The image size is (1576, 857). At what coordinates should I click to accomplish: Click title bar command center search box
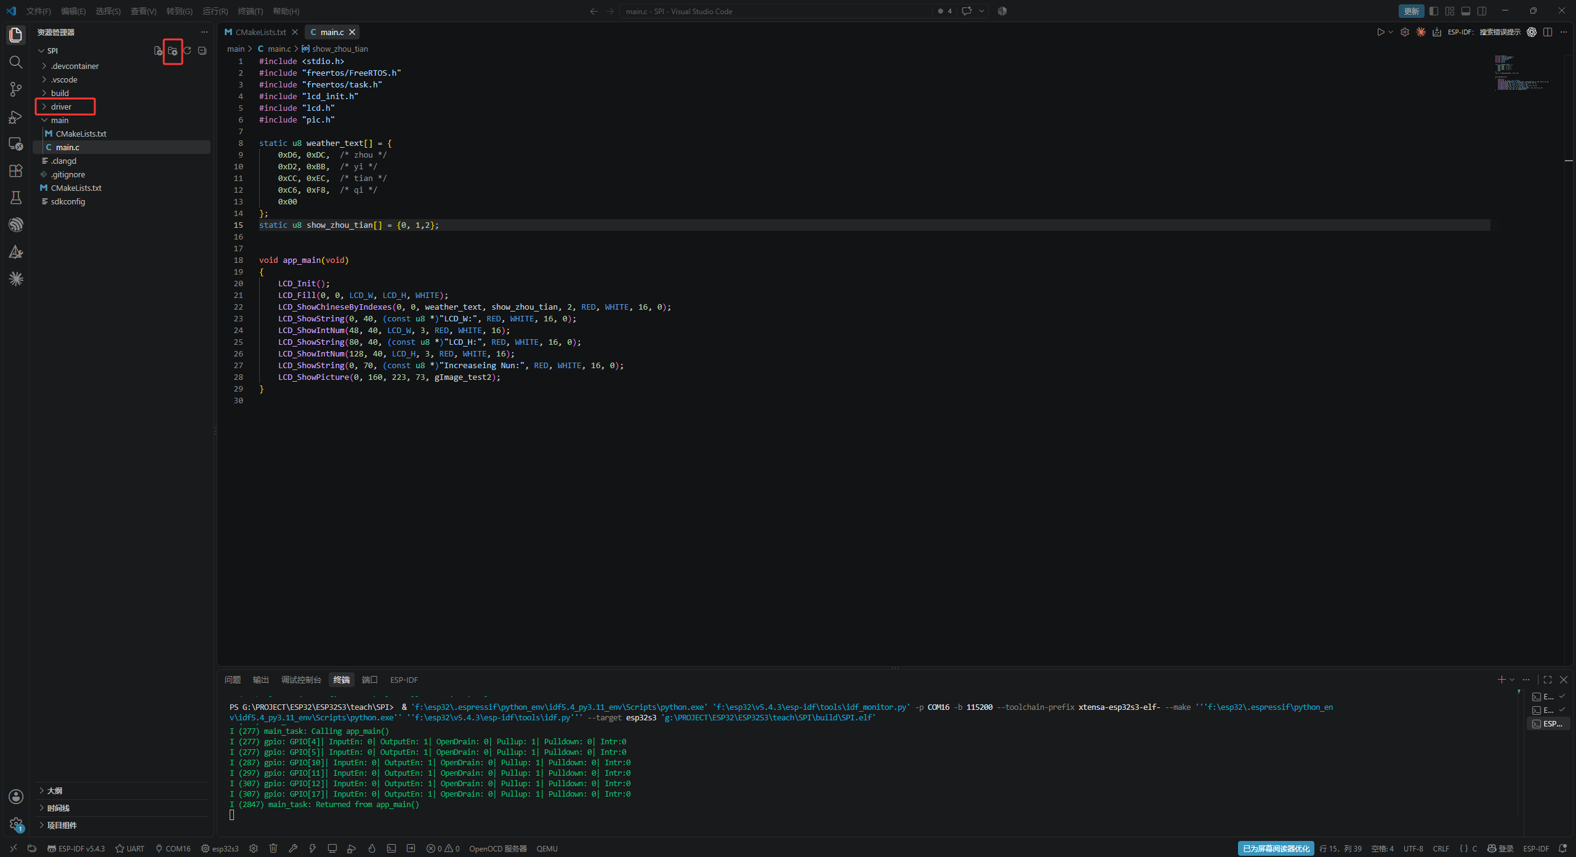point(776,11)
